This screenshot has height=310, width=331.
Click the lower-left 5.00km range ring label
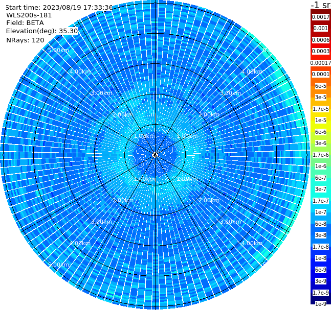[58, 265]
